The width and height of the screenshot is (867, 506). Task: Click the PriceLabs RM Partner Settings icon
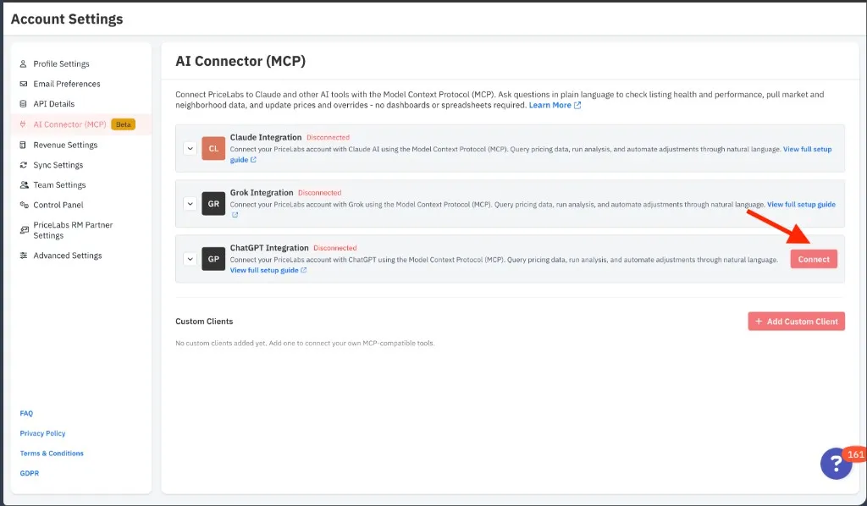[24, 230]
